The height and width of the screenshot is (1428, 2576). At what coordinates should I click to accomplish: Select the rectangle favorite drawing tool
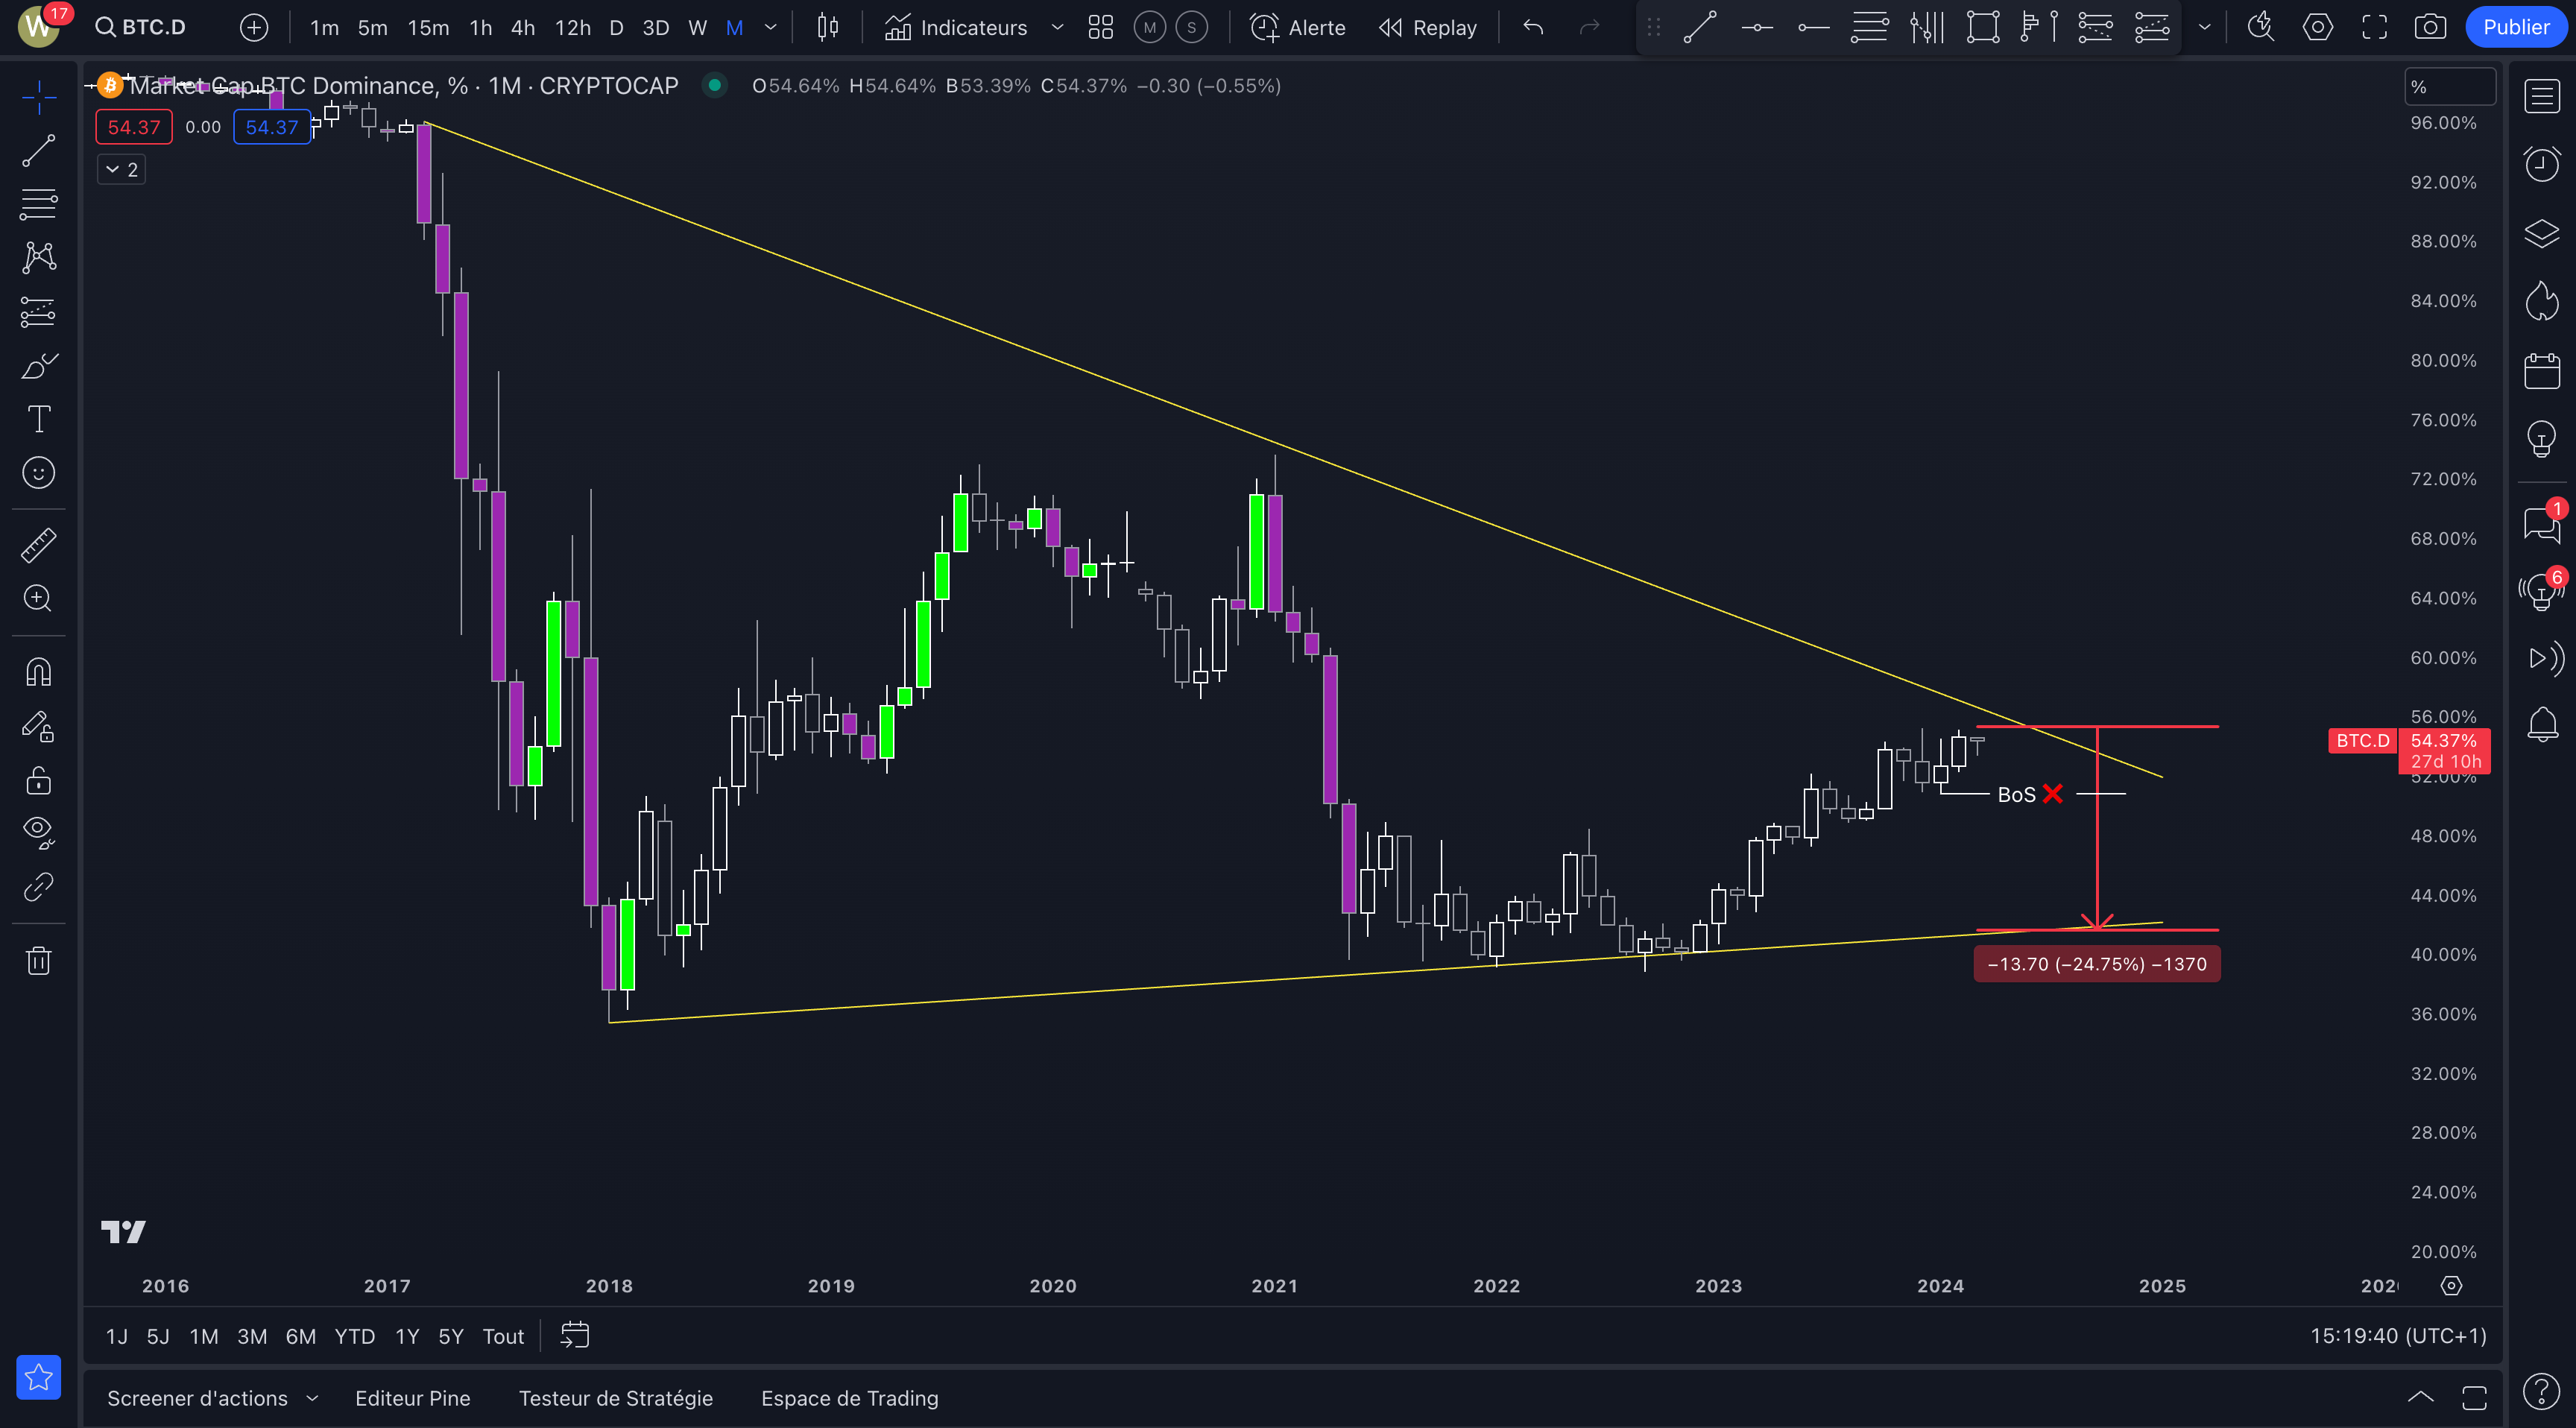[x=1983, y=27]
